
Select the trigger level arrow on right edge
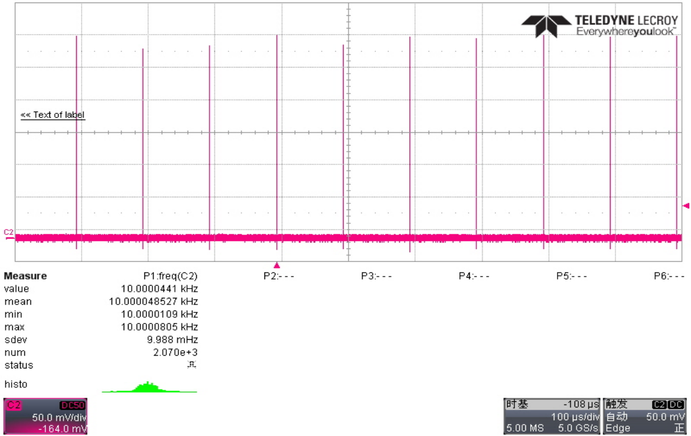click(x=686, y=206)
